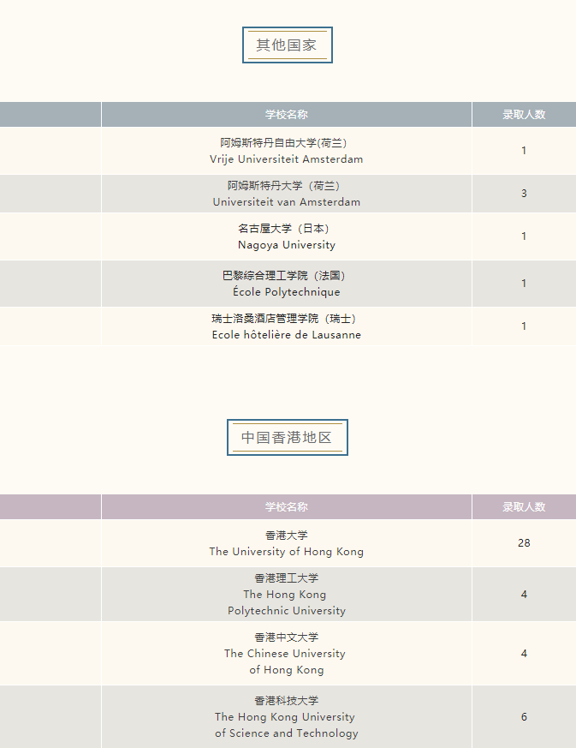Screen dimensions: 576x748
Task: Click admission count 1 for Ecole hôtelière de Lausanne
Action: (x=524, y=326)
